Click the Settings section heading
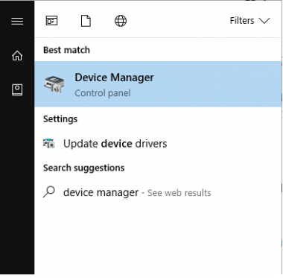 tap(60, 119)
